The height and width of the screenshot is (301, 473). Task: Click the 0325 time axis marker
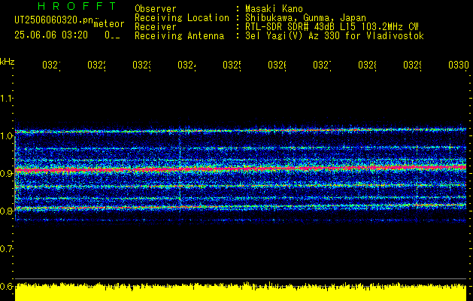(232, 65)
